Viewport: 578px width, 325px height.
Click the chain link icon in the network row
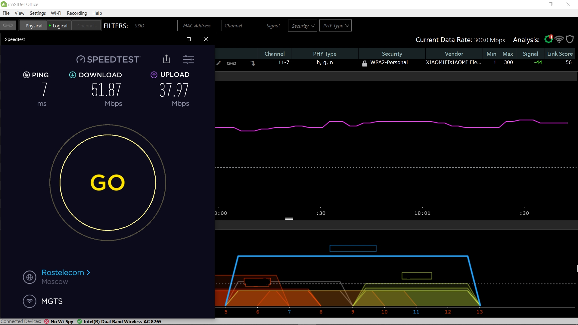click(232, 63)
